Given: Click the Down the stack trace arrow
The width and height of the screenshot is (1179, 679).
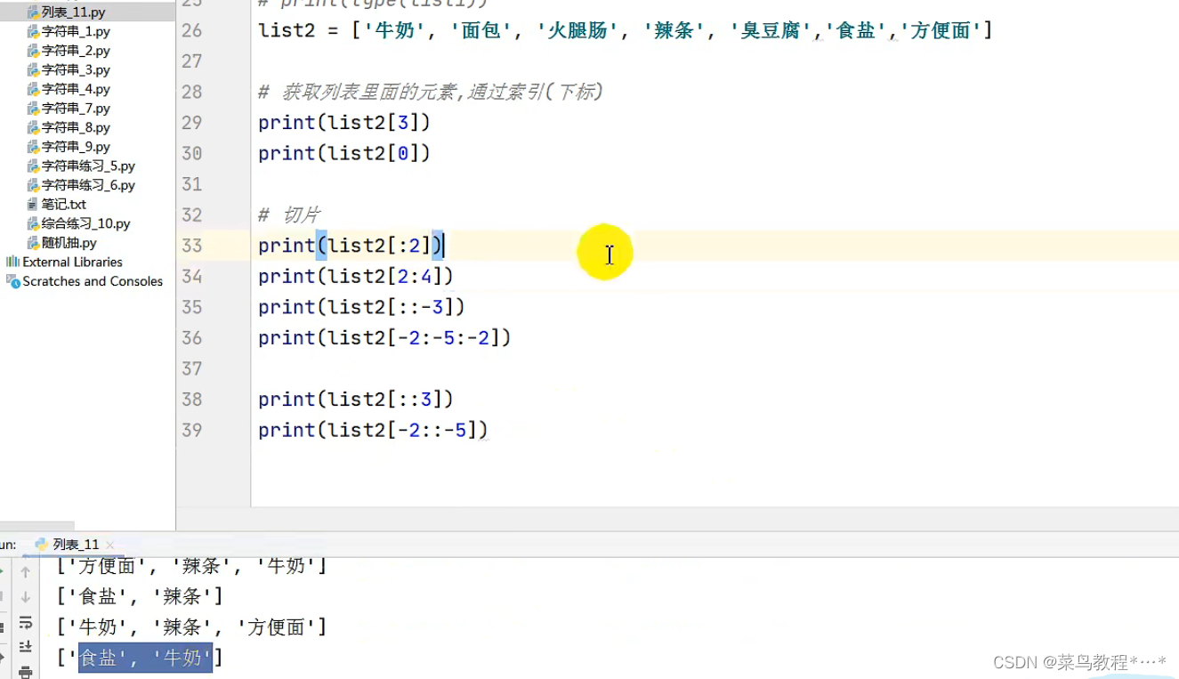Looking at the screenshot, I should tap(26, 597).
